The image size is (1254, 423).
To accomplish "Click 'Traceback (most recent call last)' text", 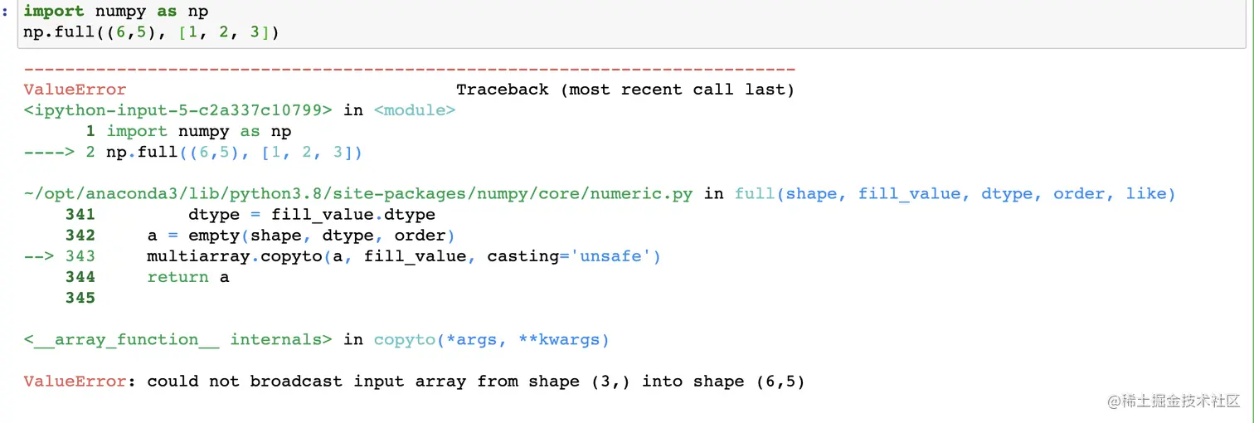I will tap(625, 90).
